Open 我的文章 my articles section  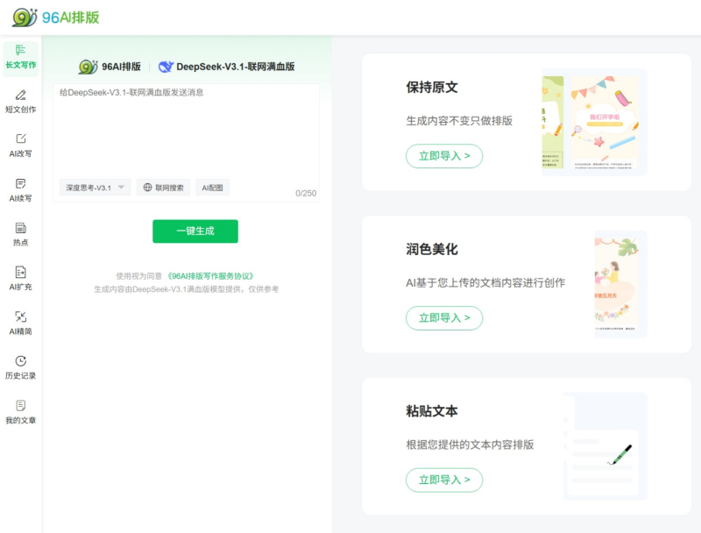coord(20,412)
